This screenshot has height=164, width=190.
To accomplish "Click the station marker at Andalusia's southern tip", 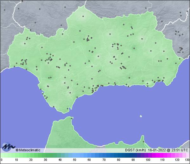I will coord(67,109).
